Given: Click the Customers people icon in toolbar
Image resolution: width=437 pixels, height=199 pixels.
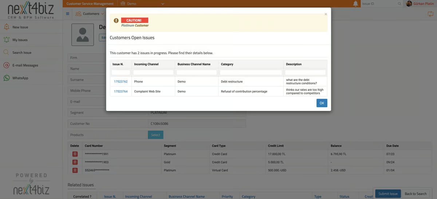Looking at the screenshot, I should click(x=78, y=14).
